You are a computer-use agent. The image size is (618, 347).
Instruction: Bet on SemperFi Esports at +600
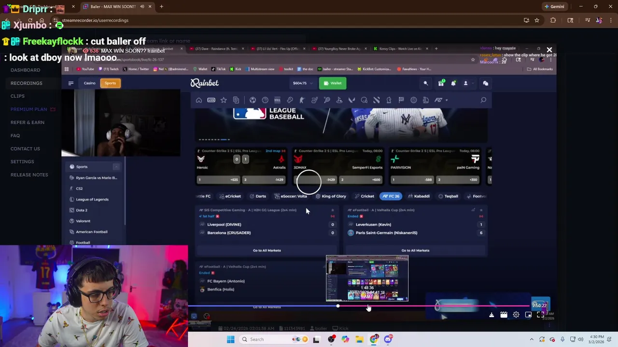[x=361, y=180]
